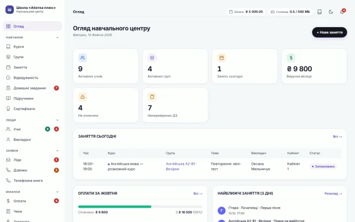355x222 pixels.
Task: Click the red badge next to Домашні завдання
Action: 57,88
